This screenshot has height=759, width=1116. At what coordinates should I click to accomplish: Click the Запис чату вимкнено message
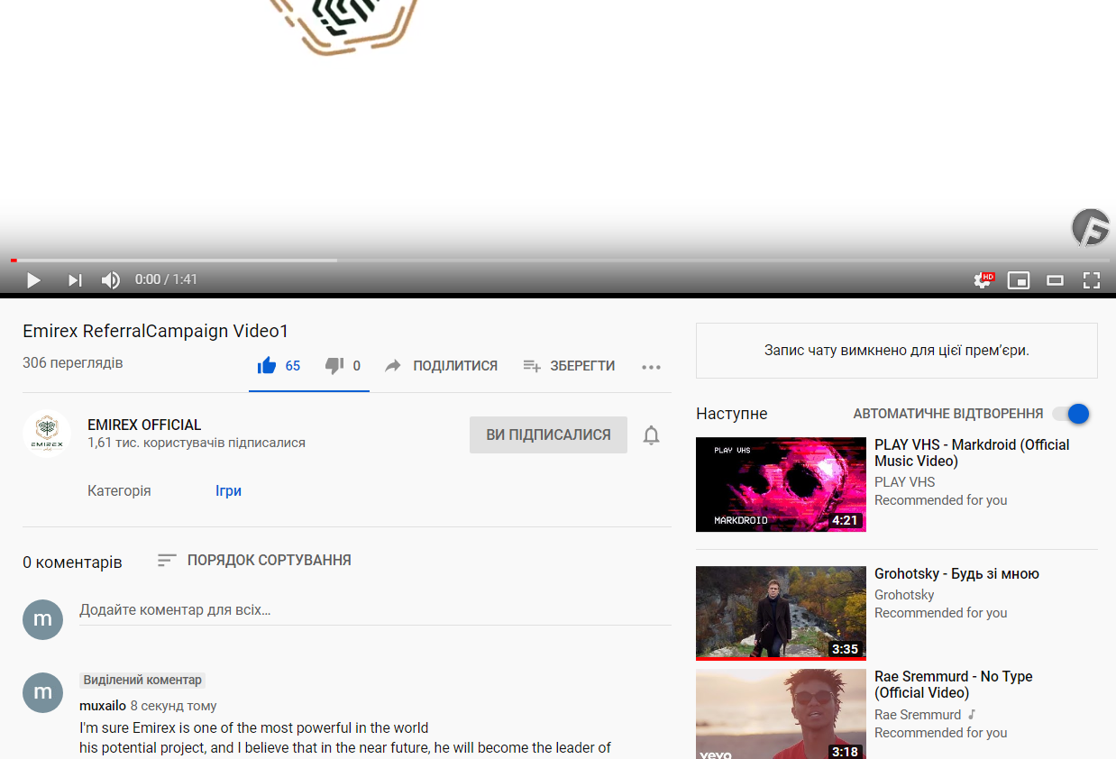pos(897,351)
